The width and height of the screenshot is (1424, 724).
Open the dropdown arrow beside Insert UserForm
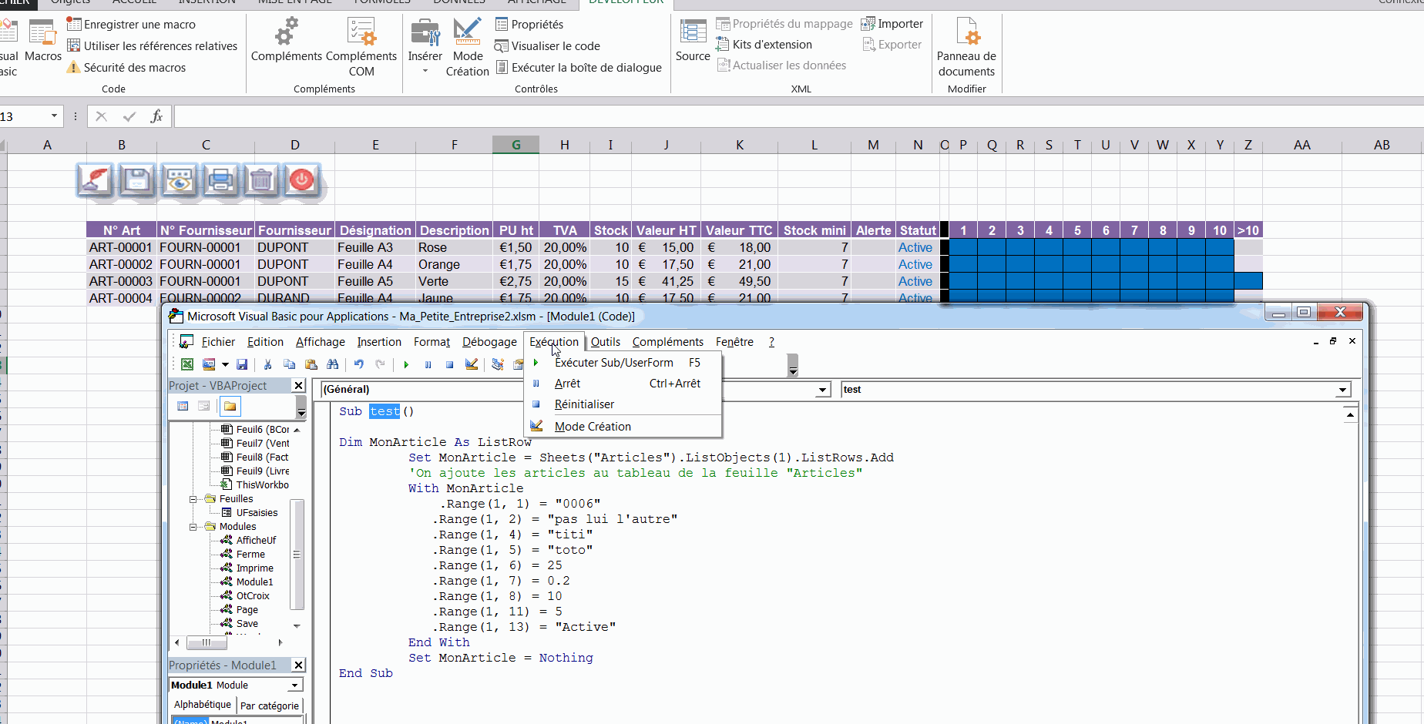coord(225,364)
